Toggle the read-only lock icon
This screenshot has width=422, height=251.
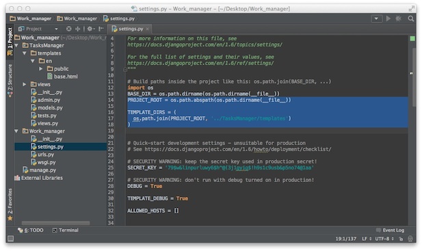401,239
